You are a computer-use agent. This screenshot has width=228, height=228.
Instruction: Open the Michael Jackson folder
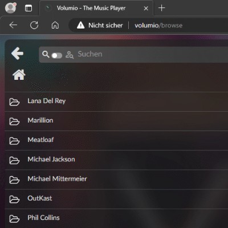[x=116, y=160]
